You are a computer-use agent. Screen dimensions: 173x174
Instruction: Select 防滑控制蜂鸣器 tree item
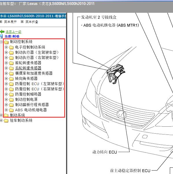coord(28,94)
